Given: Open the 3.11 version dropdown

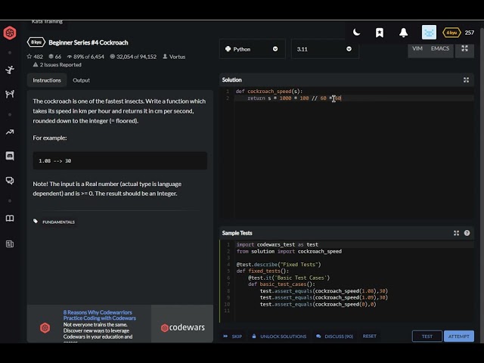Looking at the screenshot, I should click(x=324, y=49).
